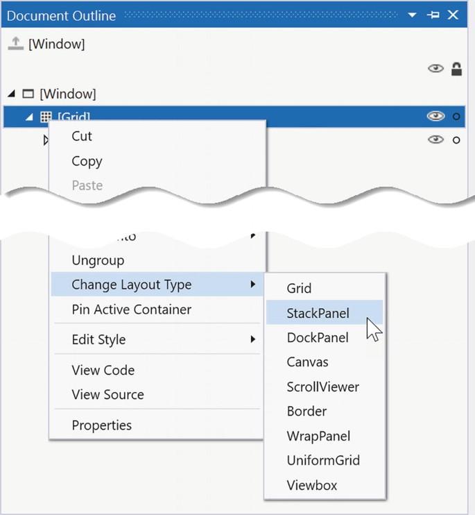Click the Window element icon in tree
The width and height of the screenshot is (475, 515).
[x=28, y=94]
